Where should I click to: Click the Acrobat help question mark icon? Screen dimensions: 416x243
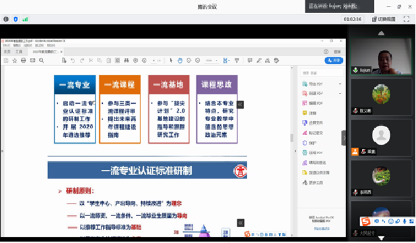point(326,51)
